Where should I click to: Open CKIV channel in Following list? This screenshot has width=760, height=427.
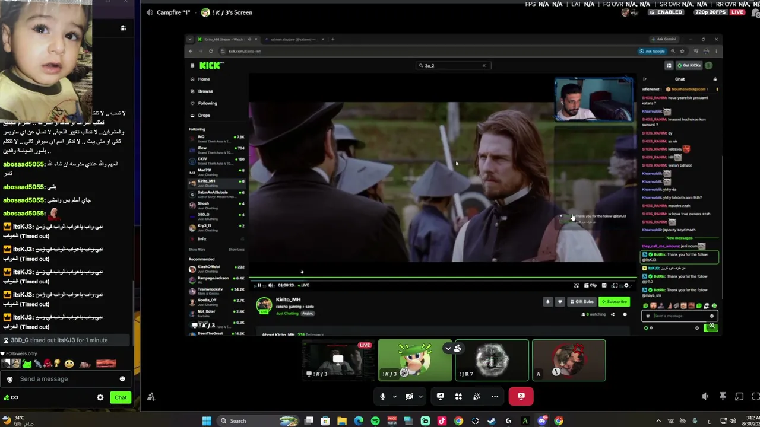tap(217, 161)
